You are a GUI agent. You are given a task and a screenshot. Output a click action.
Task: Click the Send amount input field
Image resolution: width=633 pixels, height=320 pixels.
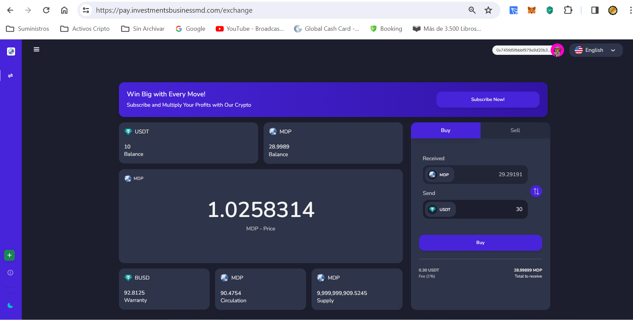(x=492, y=209)
